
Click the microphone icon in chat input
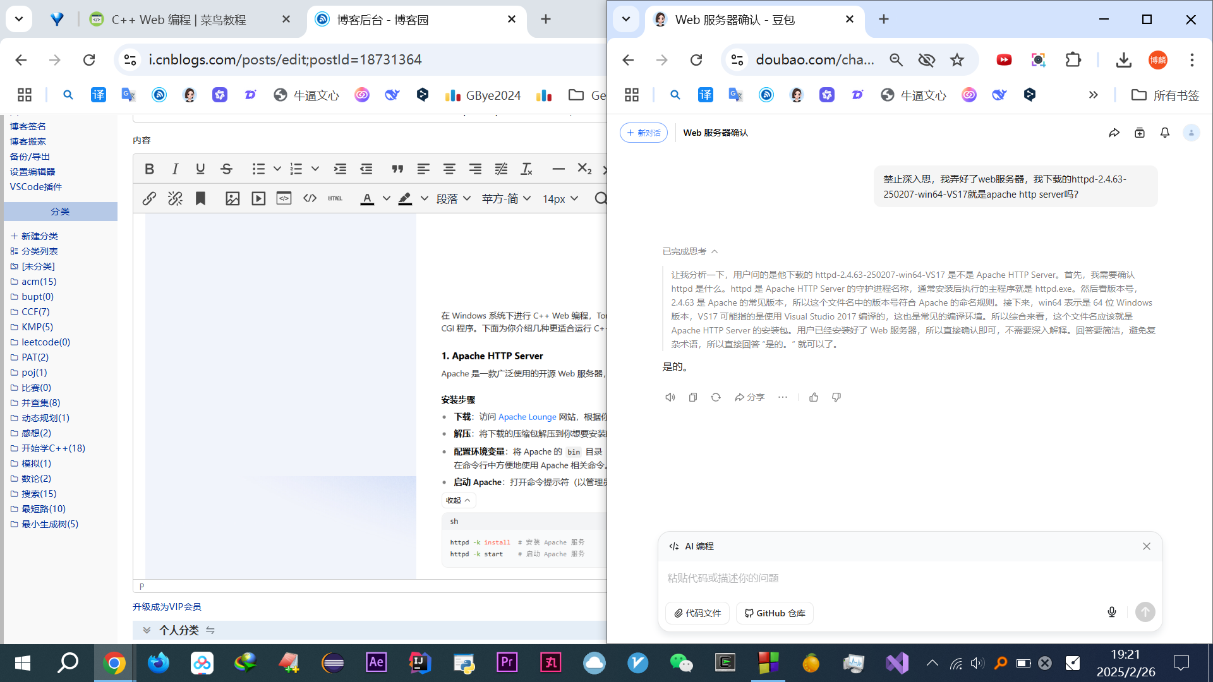pos(1112,612)
